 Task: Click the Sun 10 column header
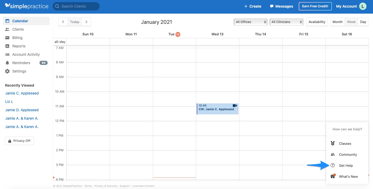point(88,34)
